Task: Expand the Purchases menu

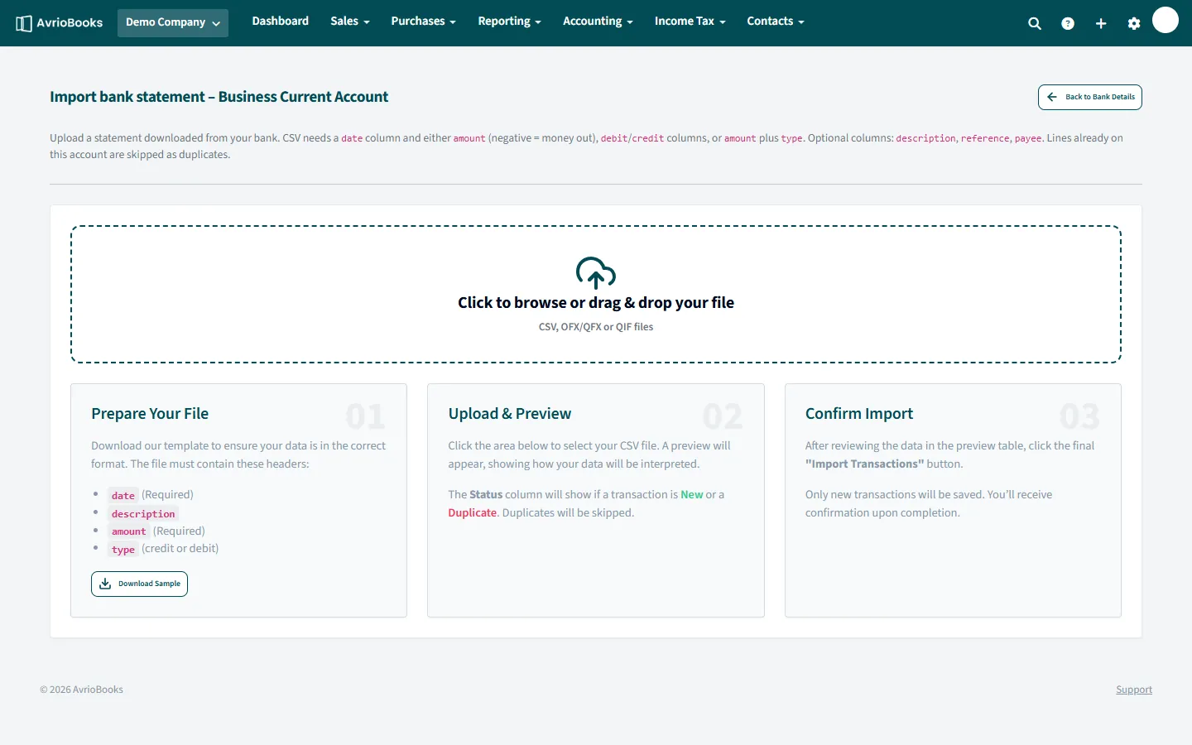Action: pos(424,22)
